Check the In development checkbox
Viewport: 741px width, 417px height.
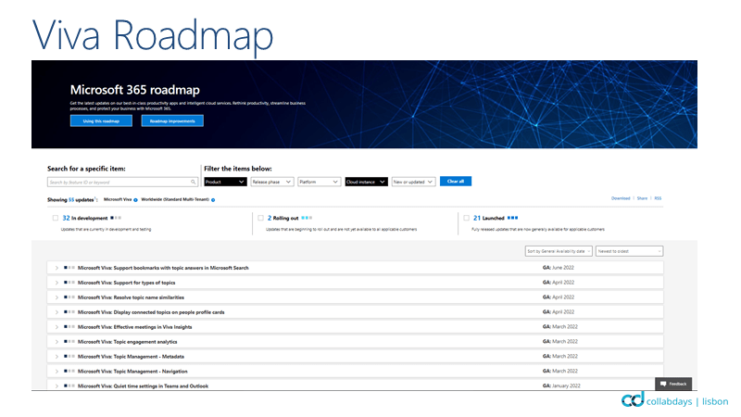tap(56, 218)
